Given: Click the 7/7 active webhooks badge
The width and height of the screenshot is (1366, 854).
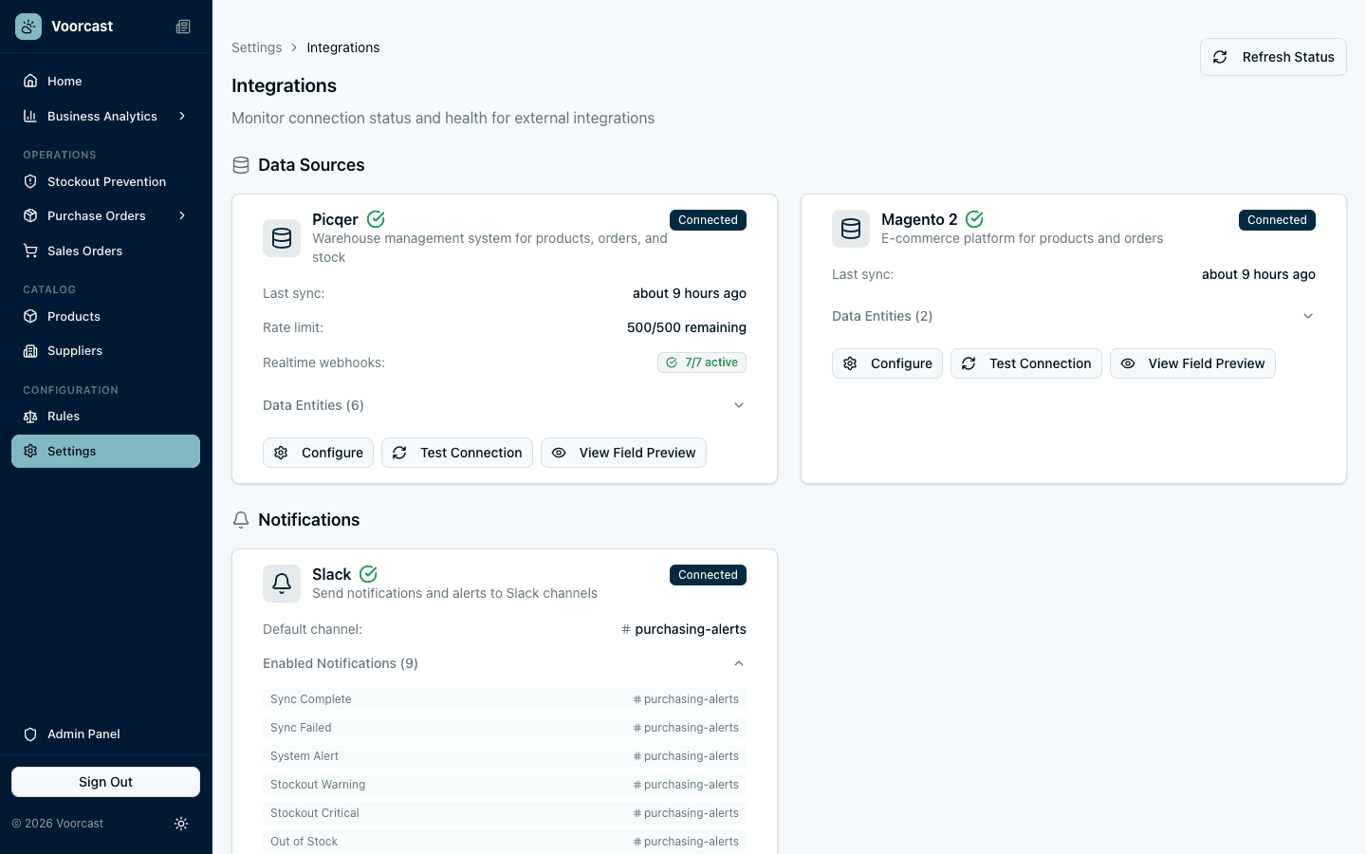Looking at the screenshot, I should pyautogui.click(x=702, y=362).
